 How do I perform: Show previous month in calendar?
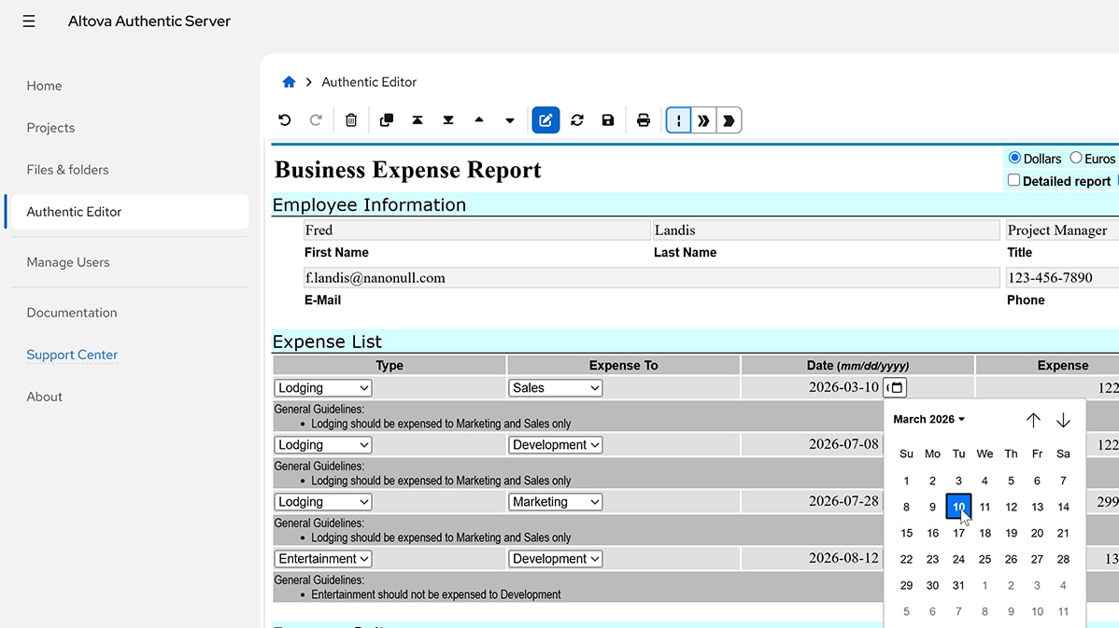click(1033, 420)
